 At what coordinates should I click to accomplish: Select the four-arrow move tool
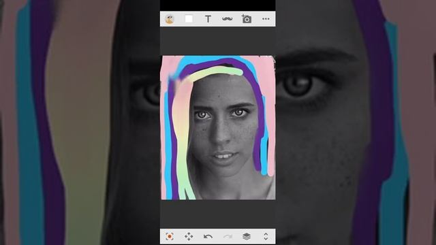[x=189, y=236]
